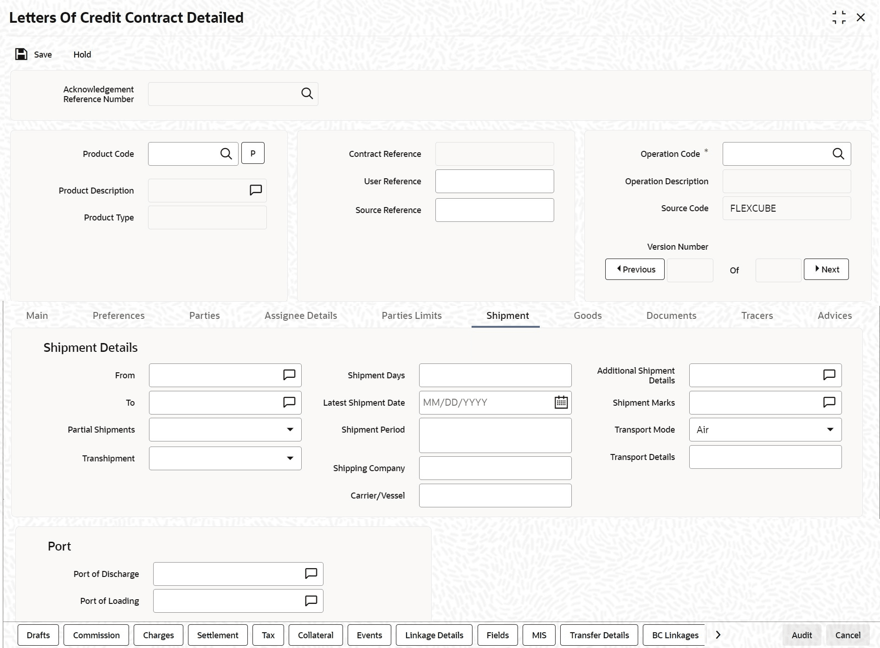Open the From field note editor icon

click(289, 375)
